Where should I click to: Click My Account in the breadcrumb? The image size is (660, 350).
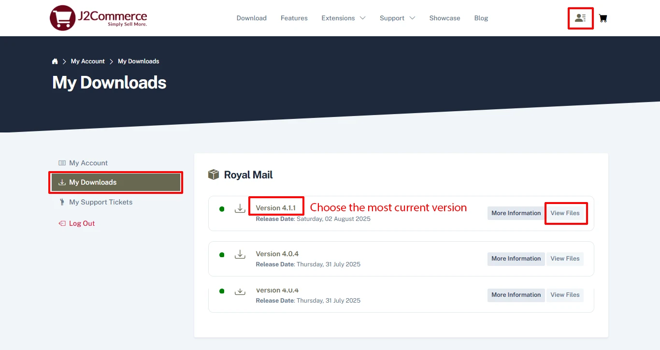pos(88,61)
